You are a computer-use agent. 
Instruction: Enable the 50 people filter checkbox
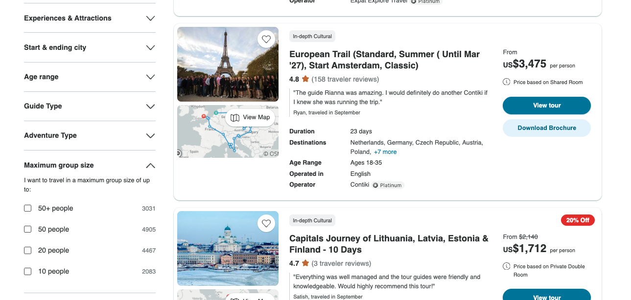28,229
